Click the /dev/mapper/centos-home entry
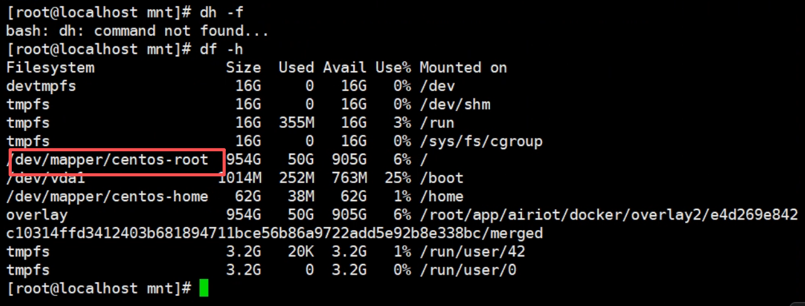 point(107,197)
